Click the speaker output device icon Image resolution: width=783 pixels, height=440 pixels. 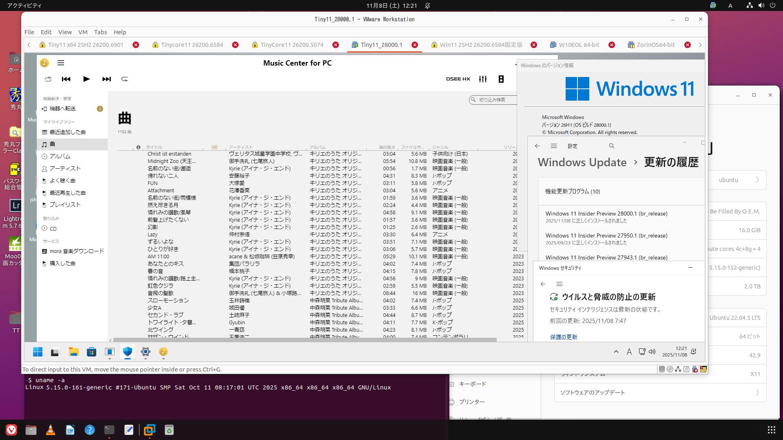tap(501, 79)
